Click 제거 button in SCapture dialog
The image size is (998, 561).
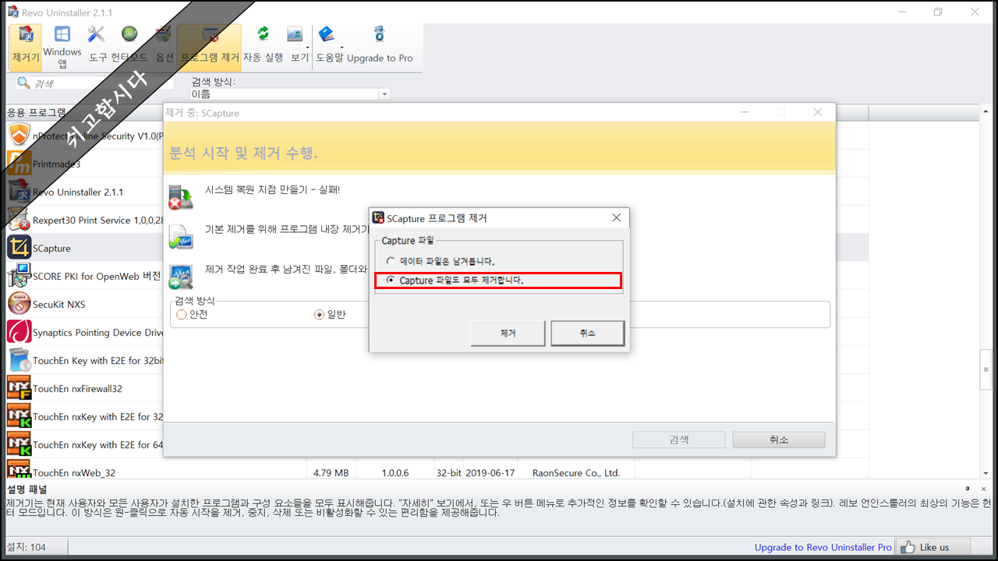508,333
